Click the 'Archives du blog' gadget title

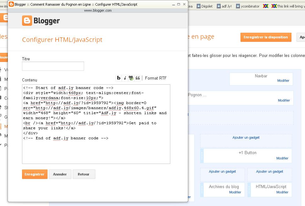(x=224, y=187)
